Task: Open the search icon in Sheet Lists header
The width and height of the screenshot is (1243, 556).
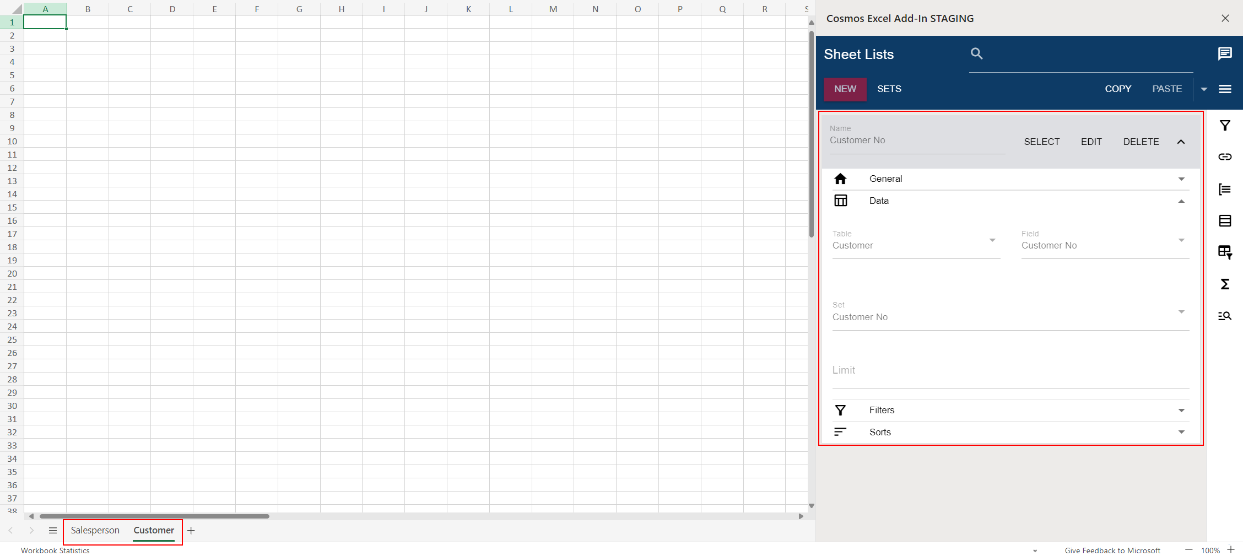Action: [976, 53]
